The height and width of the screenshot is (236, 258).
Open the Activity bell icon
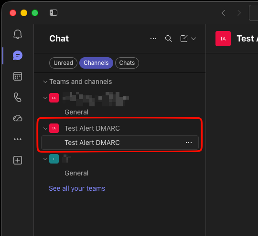[18, 34]
